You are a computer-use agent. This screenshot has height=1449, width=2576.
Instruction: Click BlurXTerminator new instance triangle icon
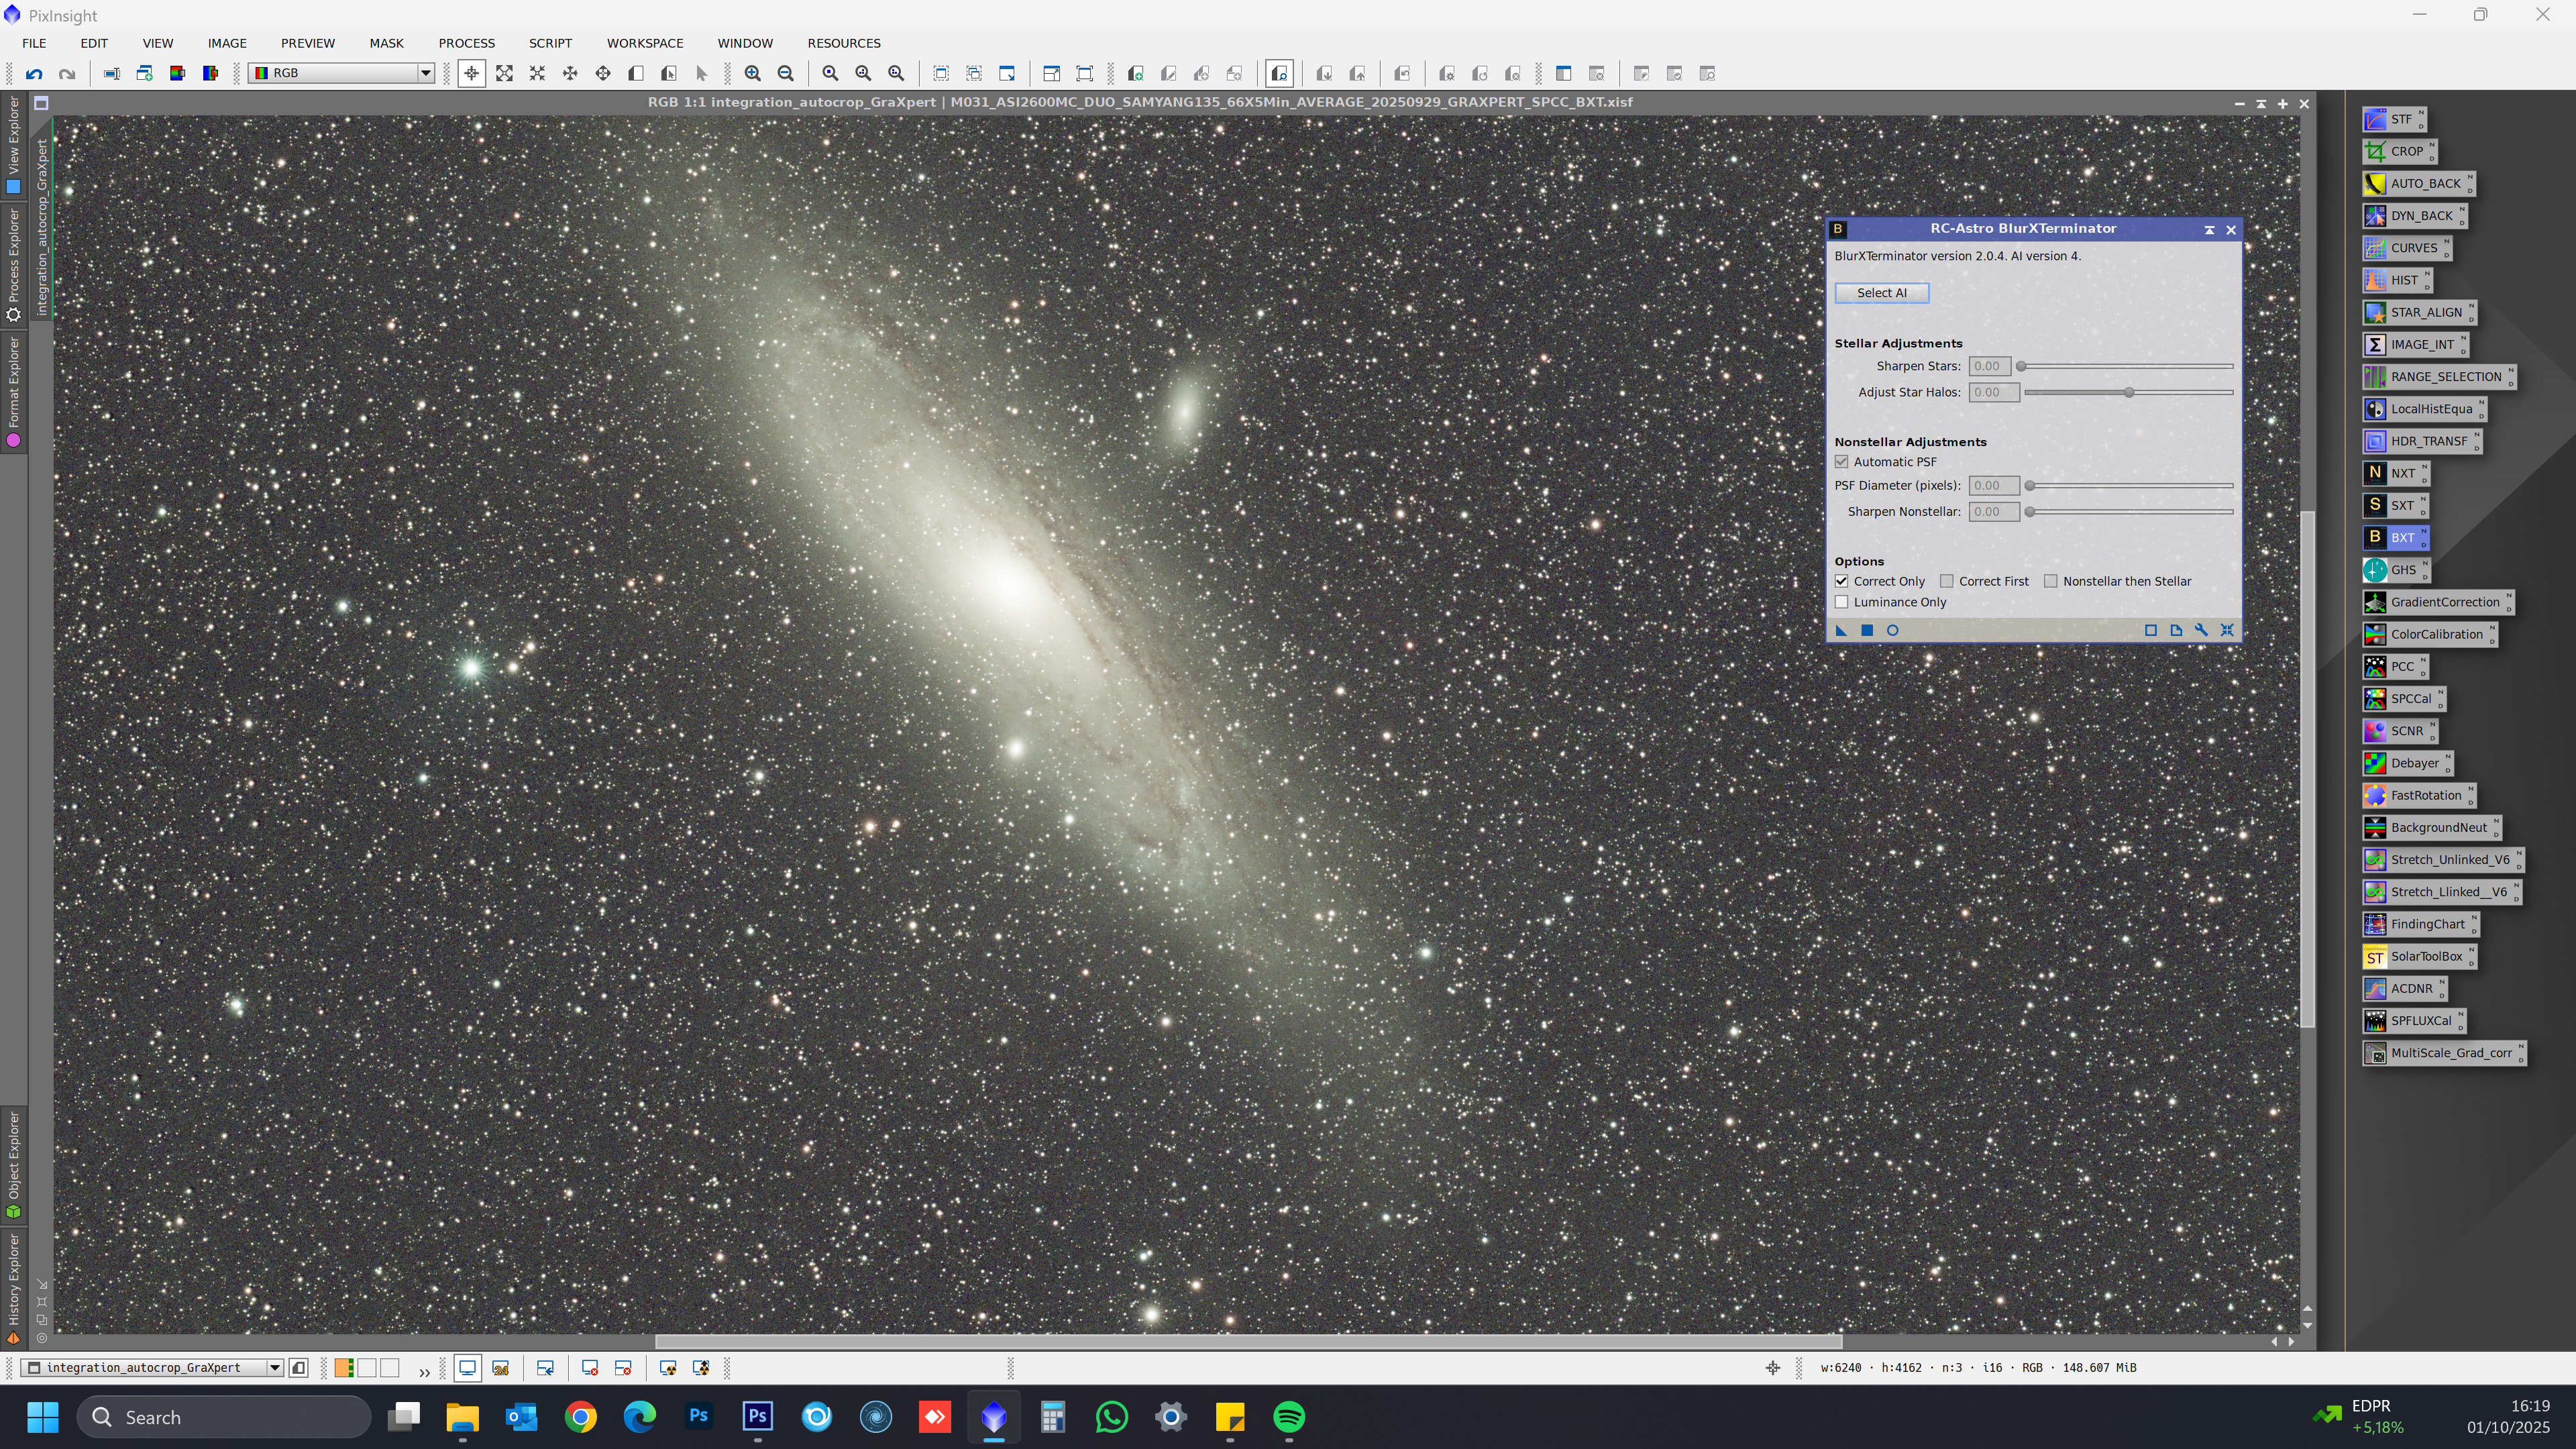tap(1841, 630)
